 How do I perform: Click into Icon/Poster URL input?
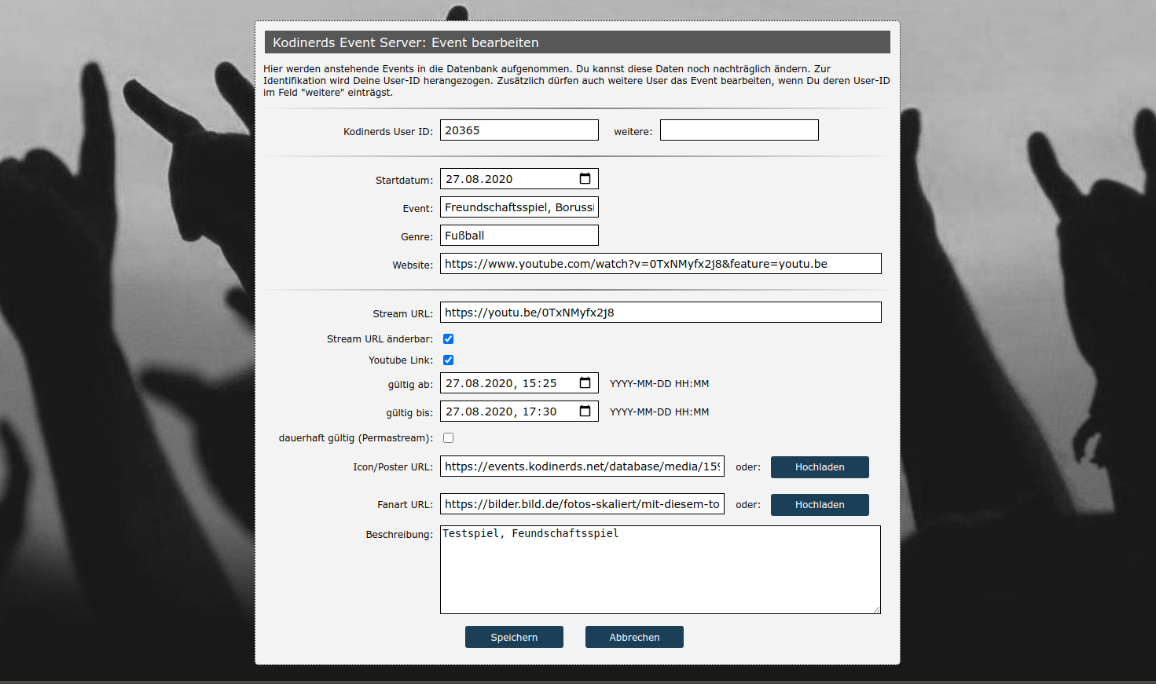pyautogui.click(x=582, y=466)
